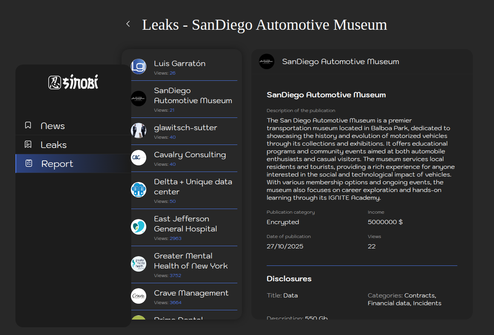The height and width of the screenshot is (335, 494).
Task: Click the Luis Garratón avatar icon
Action: pyautogui.click(x=139, y=66)
